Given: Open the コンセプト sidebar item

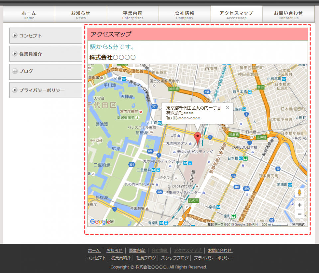Looking at the screenshot, I should (x=46, y=36).
